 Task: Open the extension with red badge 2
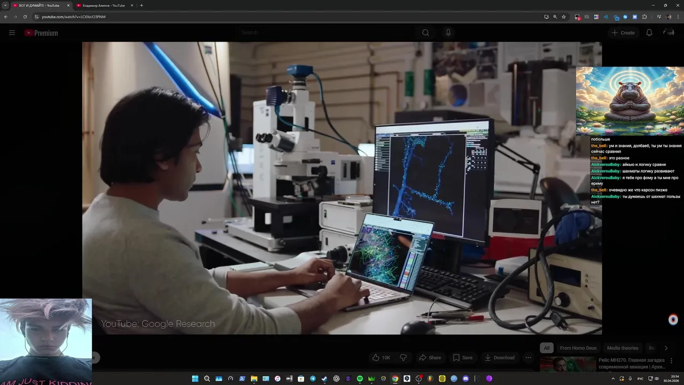(x=578, y=17)
